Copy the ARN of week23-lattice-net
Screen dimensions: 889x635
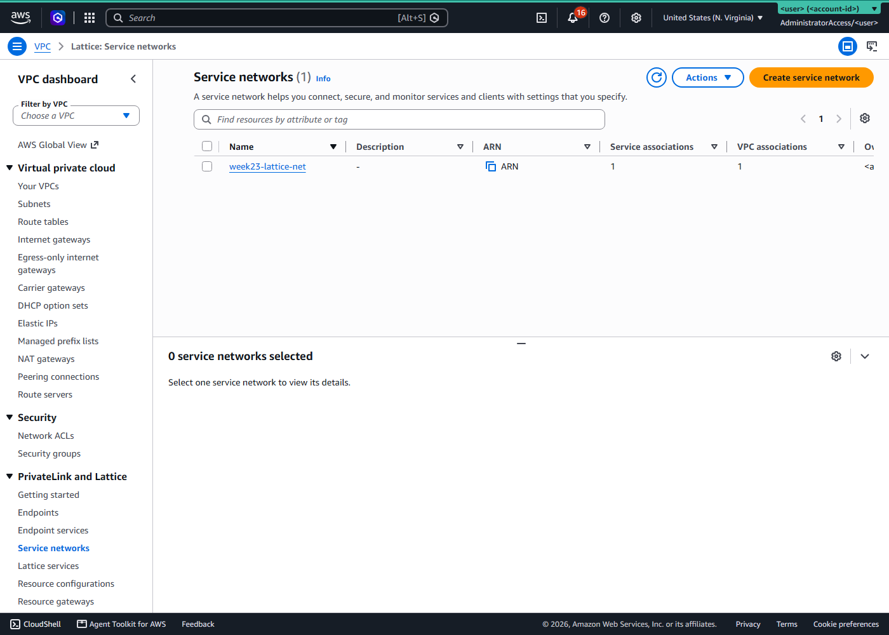pos(491,166)
